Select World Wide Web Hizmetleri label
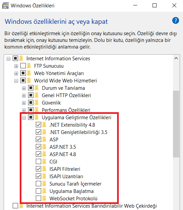 [x=66, y=81]
